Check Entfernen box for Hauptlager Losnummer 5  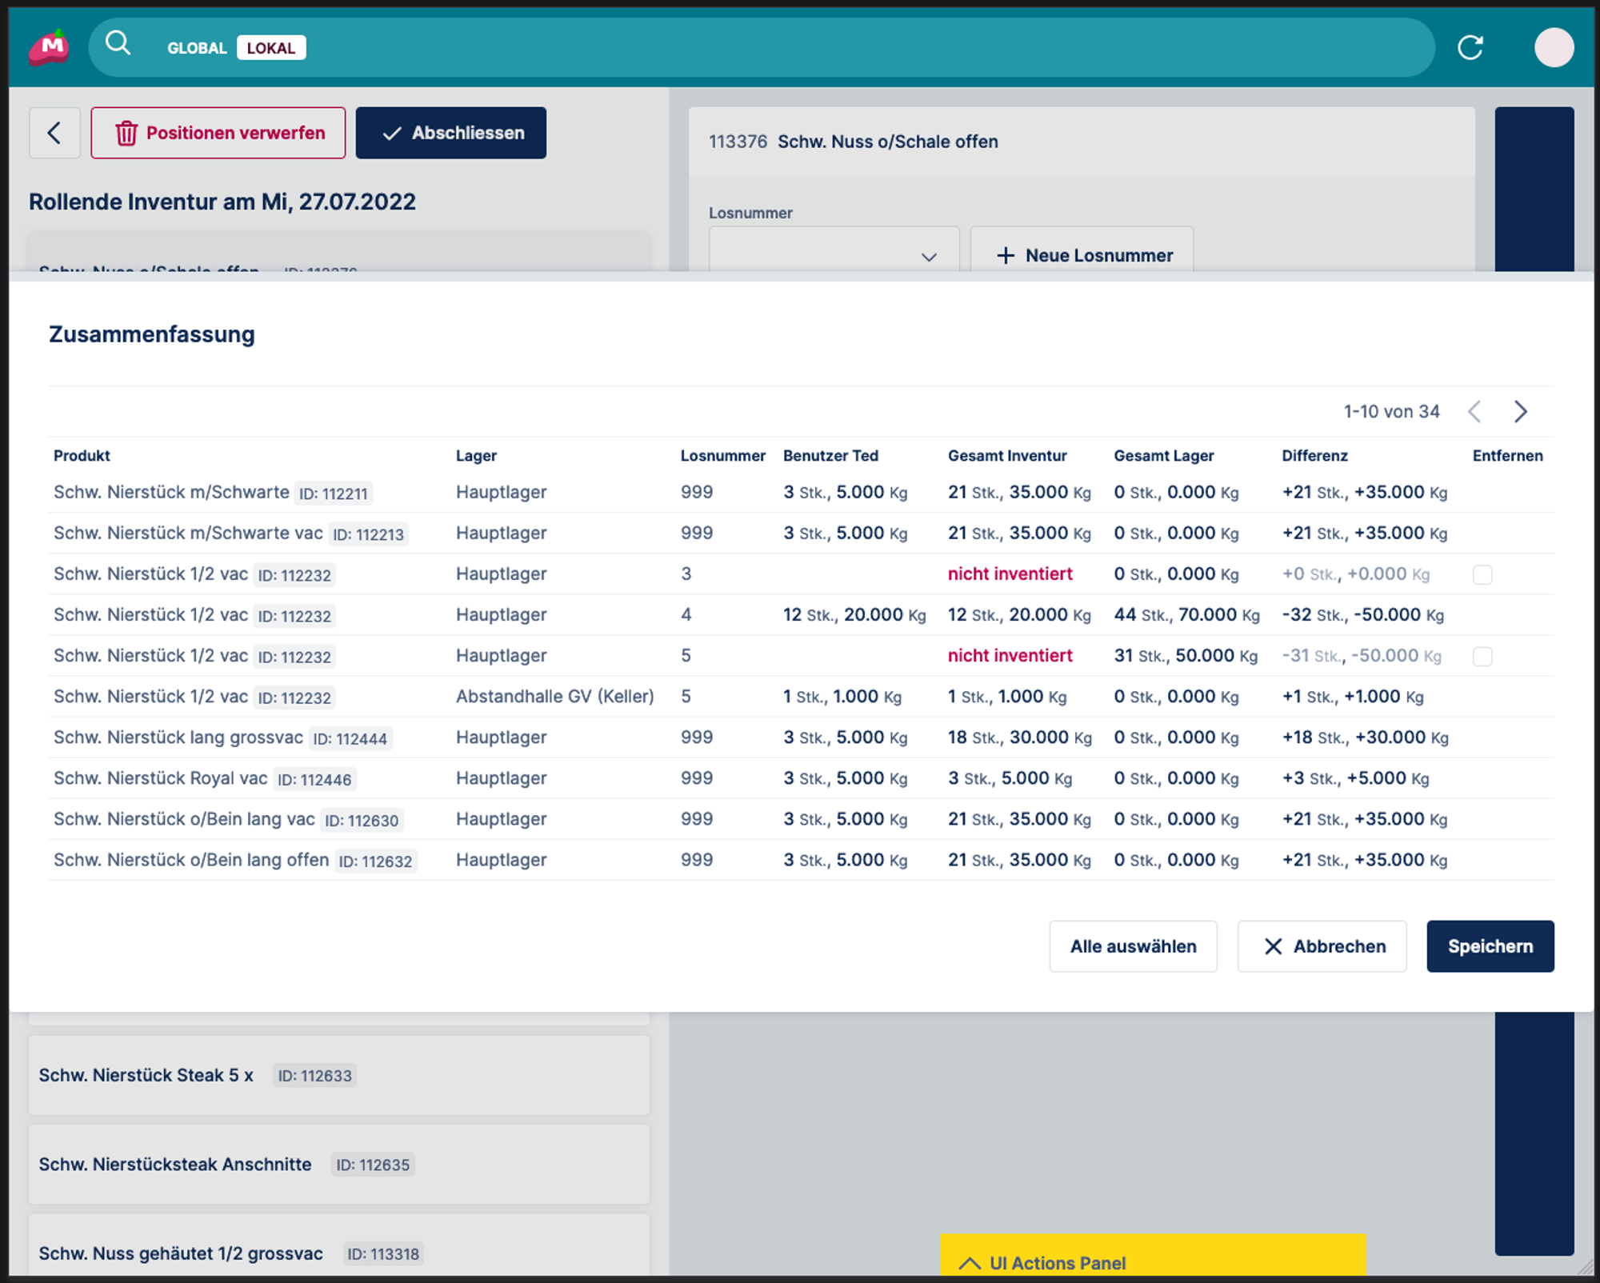tap(1482, 657)
